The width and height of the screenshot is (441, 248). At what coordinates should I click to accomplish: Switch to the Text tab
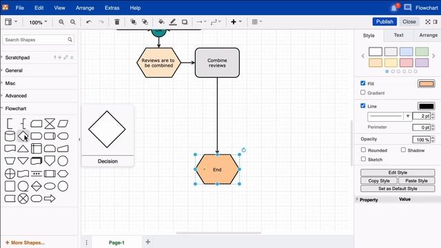click(398, 35)
